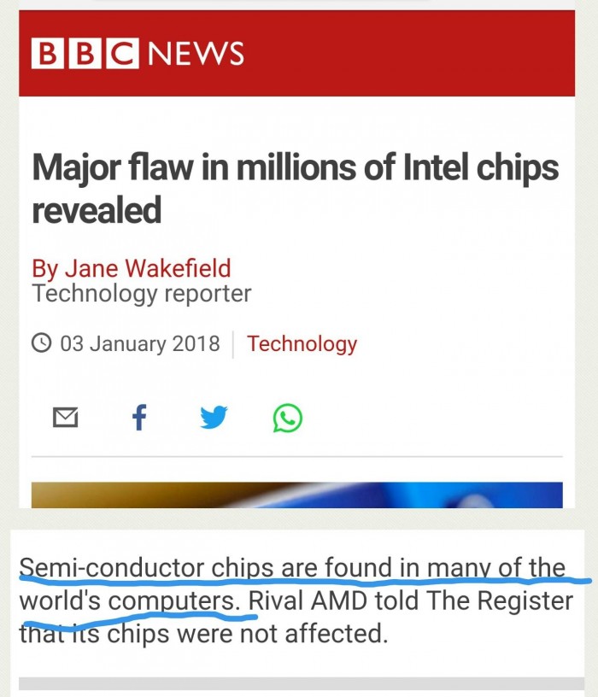Click the line 'chips were not affected'
This screenshot has height=697, width=598.
(247, 634)
